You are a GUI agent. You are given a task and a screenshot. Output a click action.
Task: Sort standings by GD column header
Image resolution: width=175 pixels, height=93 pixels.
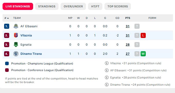point(117,18)
